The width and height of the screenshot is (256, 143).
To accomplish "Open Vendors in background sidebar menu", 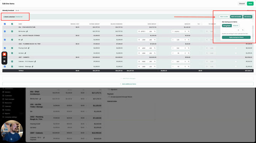I will pyautogui.click(x=8, y=92).
